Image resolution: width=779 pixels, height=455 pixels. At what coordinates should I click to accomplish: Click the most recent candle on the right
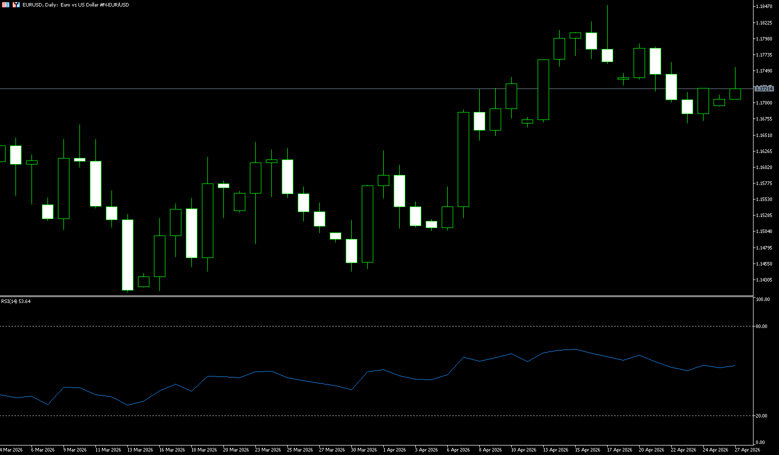tap(735, 94)
